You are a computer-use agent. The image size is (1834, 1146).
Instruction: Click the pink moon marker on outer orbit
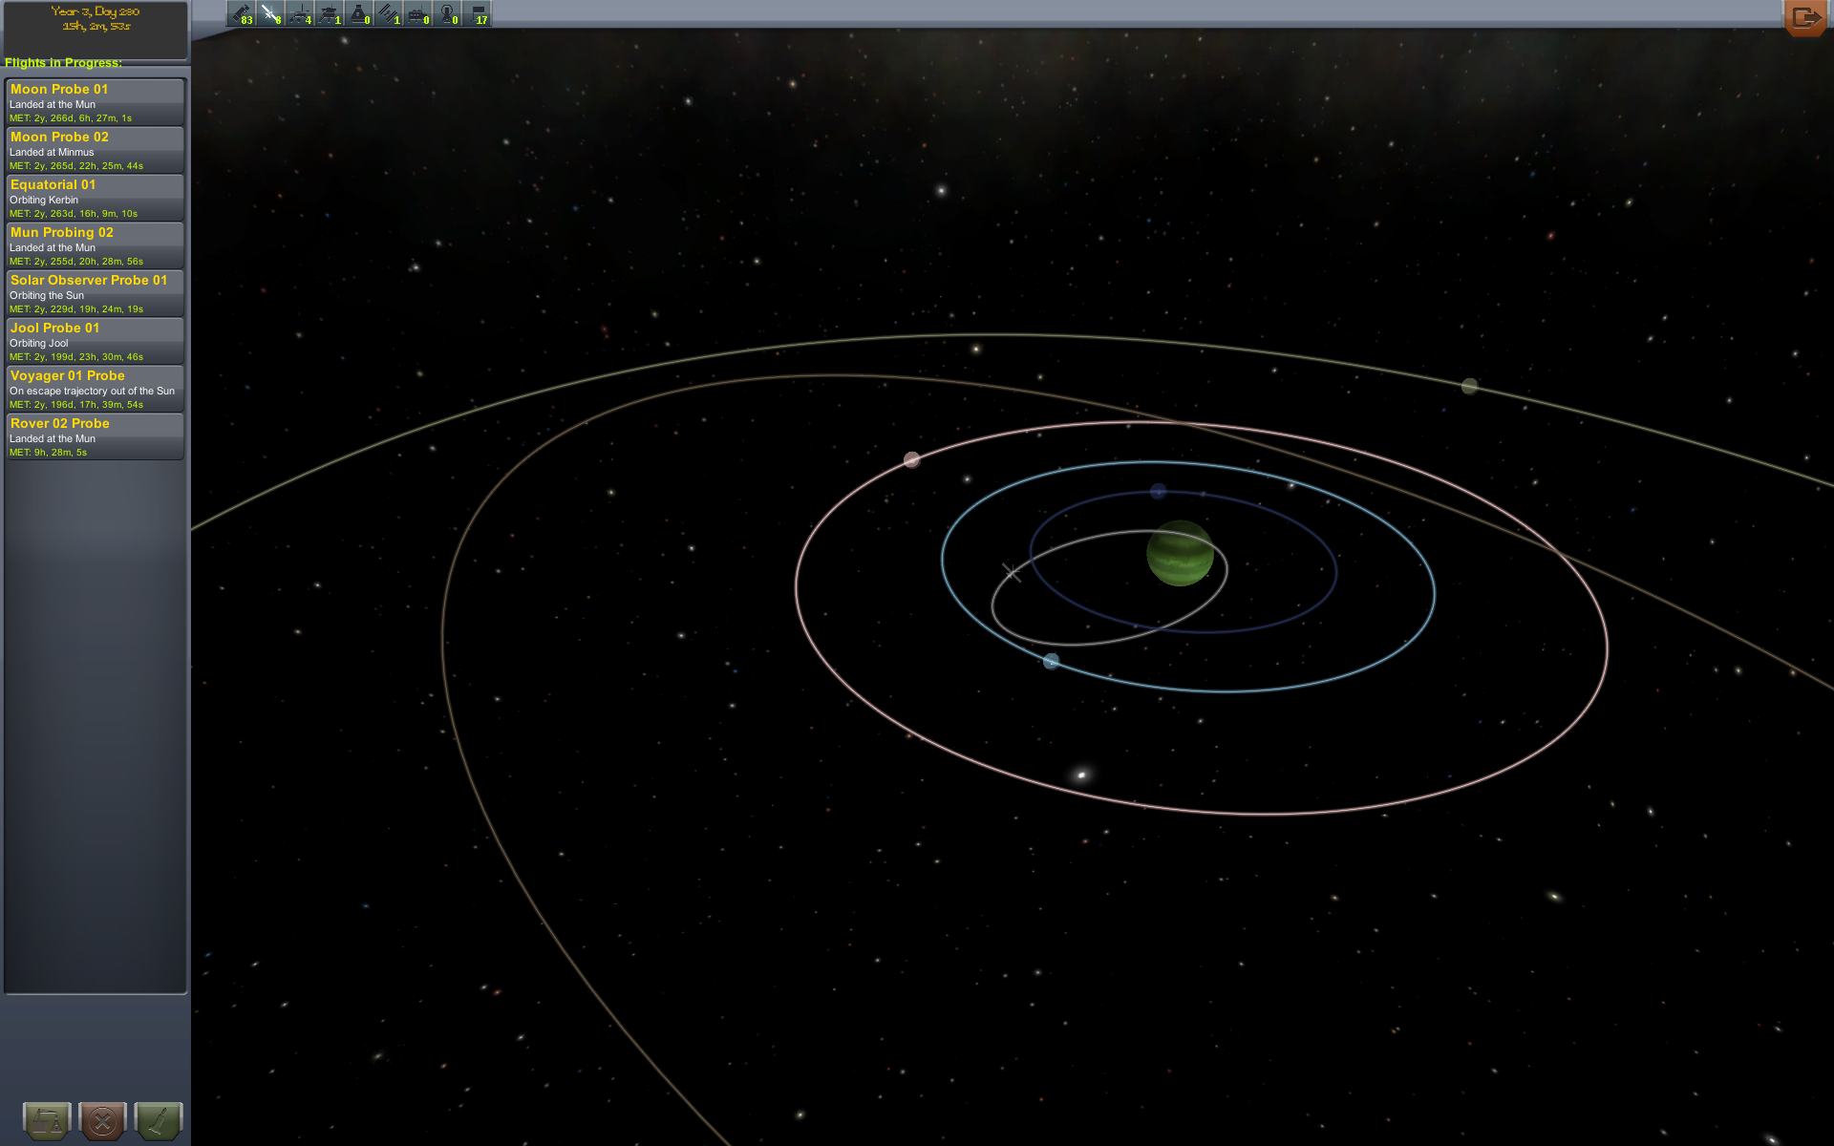click(x=912, y=460)
